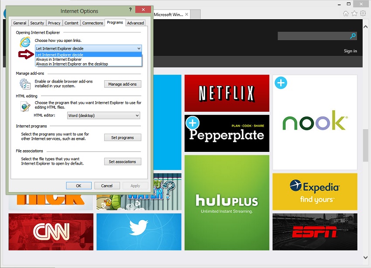Click the search magnifier icon

tap(353, 36)
